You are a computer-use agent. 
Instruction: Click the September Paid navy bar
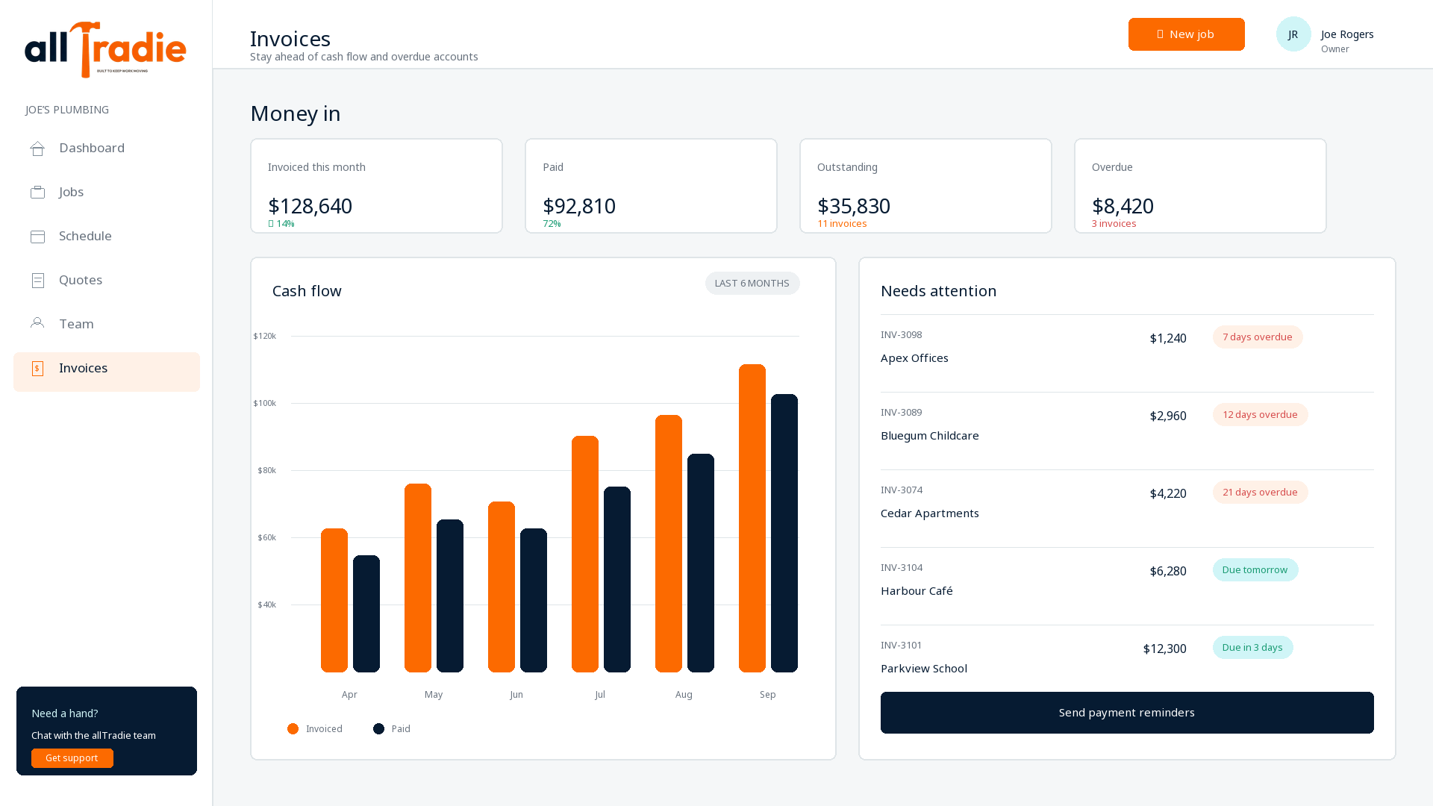click(x=784, y=534)
